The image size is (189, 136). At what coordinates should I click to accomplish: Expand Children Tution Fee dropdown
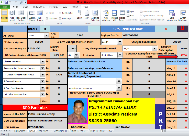42,62
